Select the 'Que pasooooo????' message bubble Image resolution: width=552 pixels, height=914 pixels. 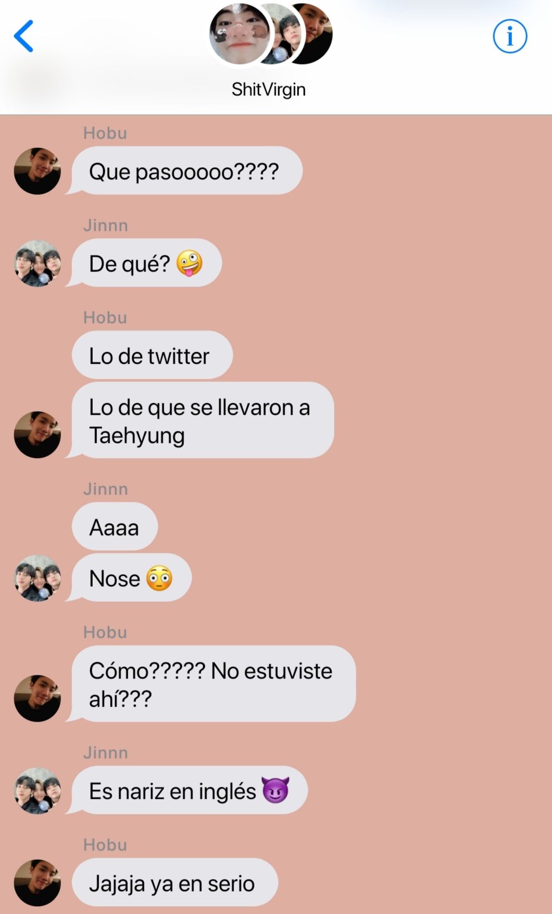point(187,171)
